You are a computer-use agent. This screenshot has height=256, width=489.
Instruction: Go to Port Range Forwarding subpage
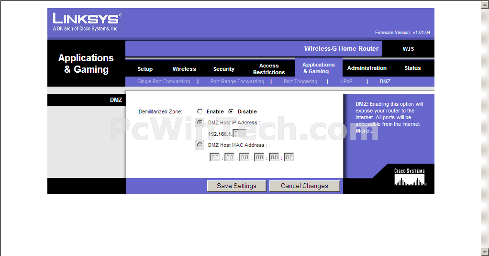(x=237, y=81)
